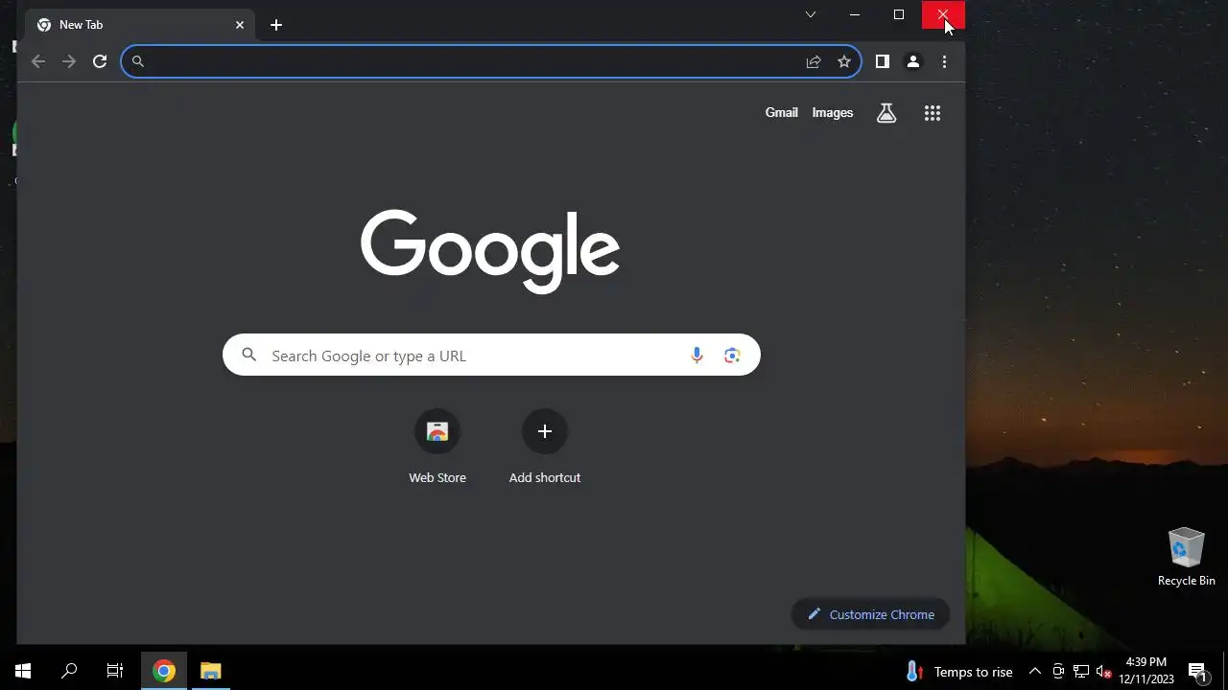Open Search Labs flask icon
This screenshot has height=690, width=1228.
[886, 113]
